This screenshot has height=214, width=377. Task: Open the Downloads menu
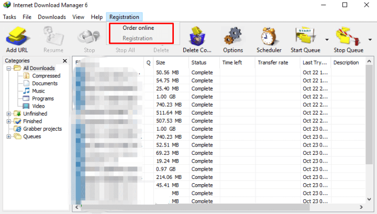pos(52,17)
